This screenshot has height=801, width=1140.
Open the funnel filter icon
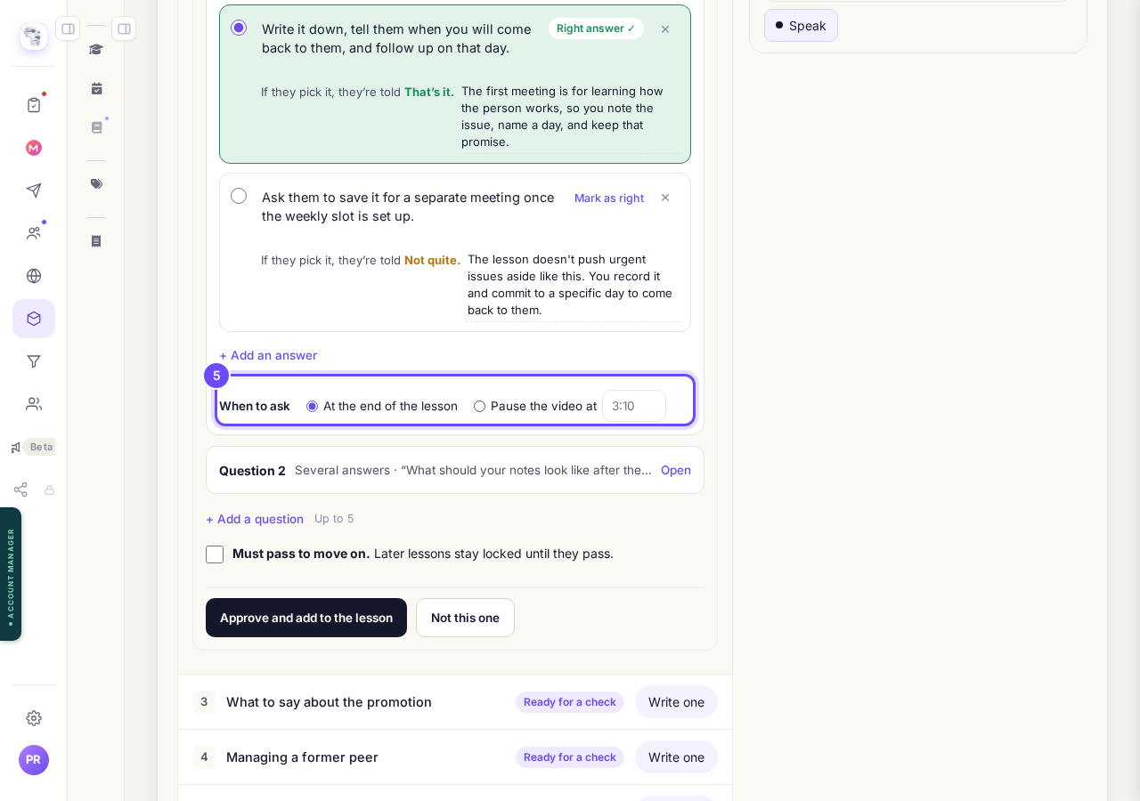(34, 361)
